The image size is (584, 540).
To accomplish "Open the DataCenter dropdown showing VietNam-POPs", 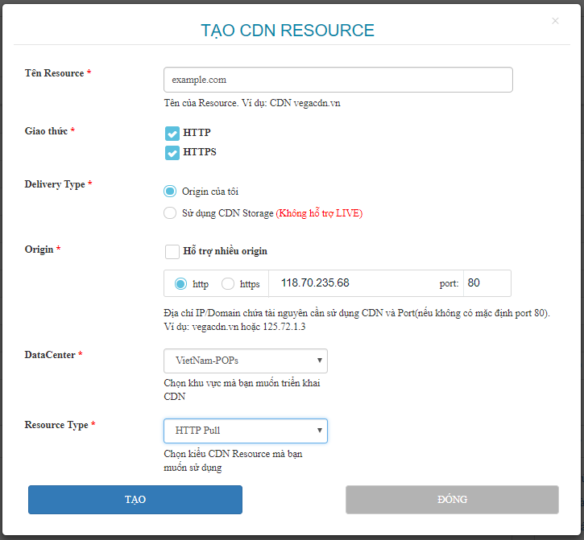I will [x=246, y=361].
